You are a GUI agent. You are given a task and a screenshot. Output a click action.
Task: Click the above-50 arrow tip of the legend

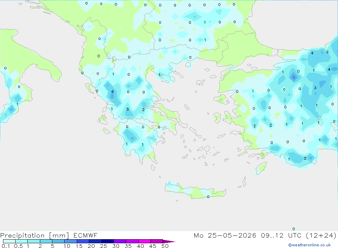[169, 242]
